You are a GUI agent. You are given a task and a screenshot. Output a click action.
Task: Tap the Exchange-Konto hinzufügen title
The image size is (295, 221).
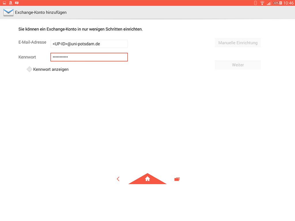coord(41,12)
